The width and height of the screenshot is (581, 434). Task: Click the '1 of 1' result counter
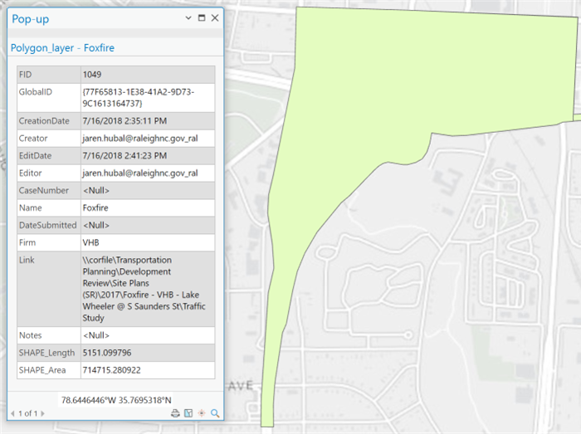click(x=27, y=413)
